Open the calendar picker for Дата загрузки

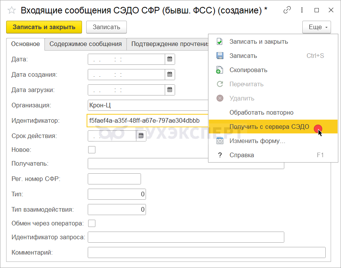[x=170, y=90]
